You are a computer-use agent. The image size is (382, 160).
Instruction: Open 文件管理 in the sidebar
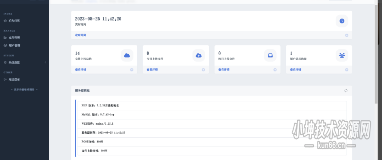pyautogui.click(x=14, y=38)
